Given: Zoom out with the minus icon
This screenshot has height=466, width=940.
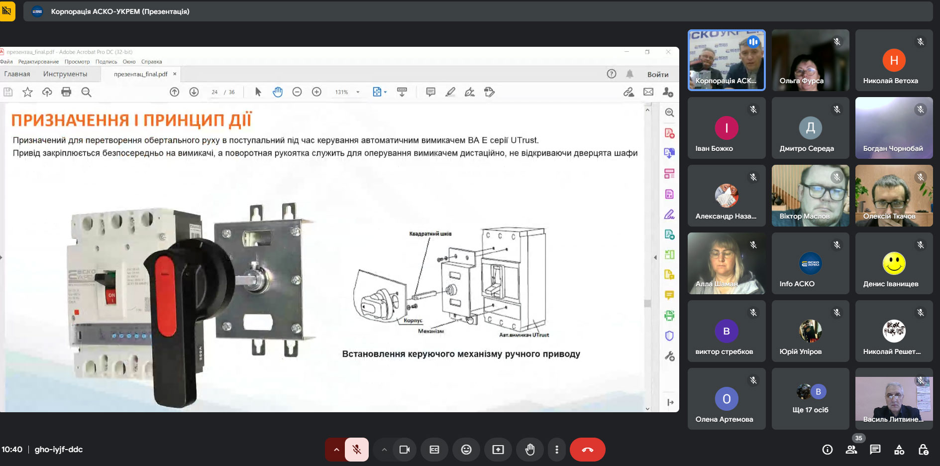Looking at the screenshot, I should (297, 92).
